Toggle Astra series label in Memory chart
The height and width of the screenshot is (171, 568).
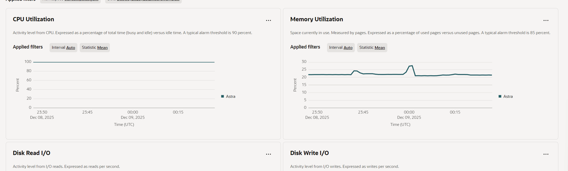point(508,97)
